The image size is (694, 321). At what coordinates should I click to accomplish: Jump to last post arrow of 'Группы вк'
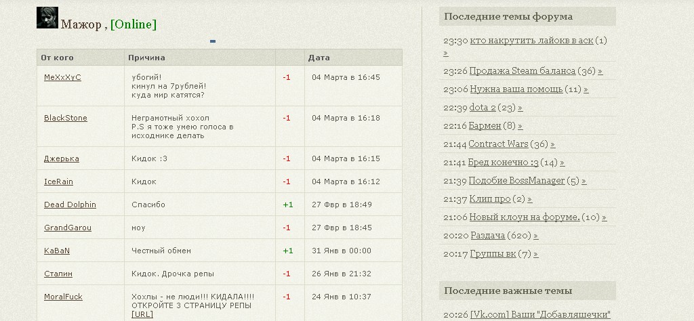tap(536, 255)
